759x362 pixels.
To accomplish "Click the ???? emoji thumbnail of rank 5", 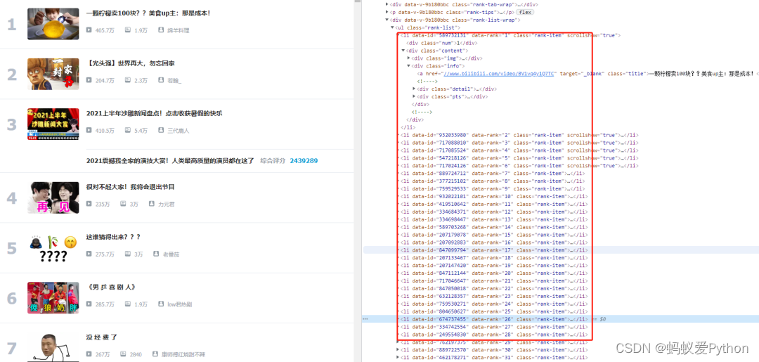I will coord(53,247).
